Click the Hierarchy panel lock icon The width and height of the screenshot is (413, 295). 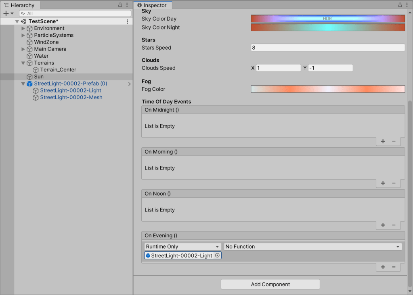[120, 5]
